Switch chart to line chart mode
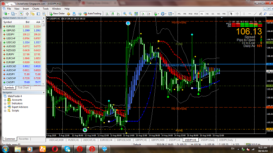273x153 pixels. coord(118,14)
